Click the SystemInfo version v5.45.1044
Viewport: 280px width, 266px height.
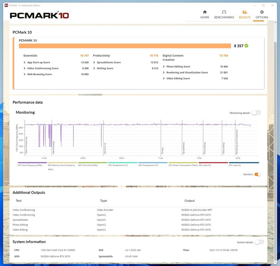click(131, 256)
